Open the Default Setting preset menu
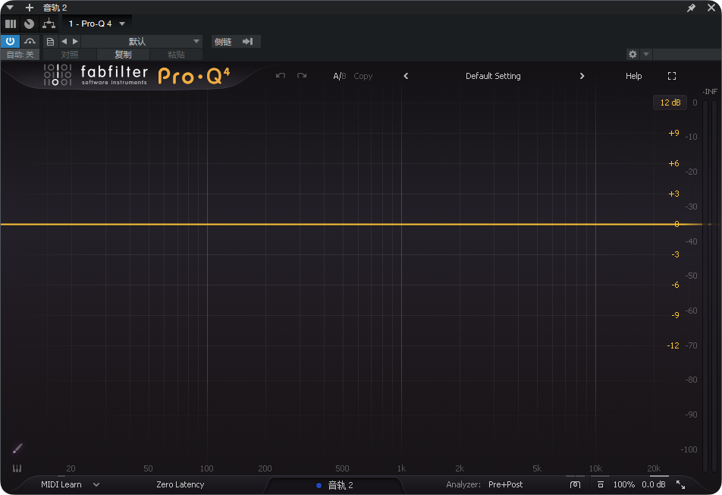The image size is (722, 495). [x=493, y=76]
